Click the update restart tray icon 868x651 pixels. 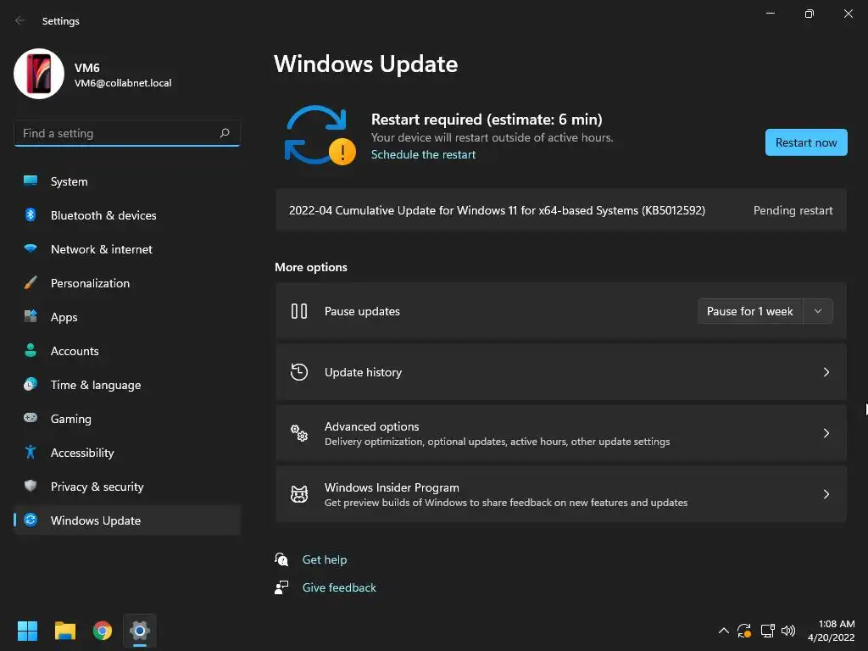[x=744, y=631]
